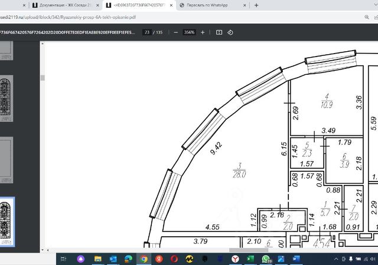This screenshot has height=265, width=378.
Task: Open the Yandex red Я icon
Action: [159, 259]
